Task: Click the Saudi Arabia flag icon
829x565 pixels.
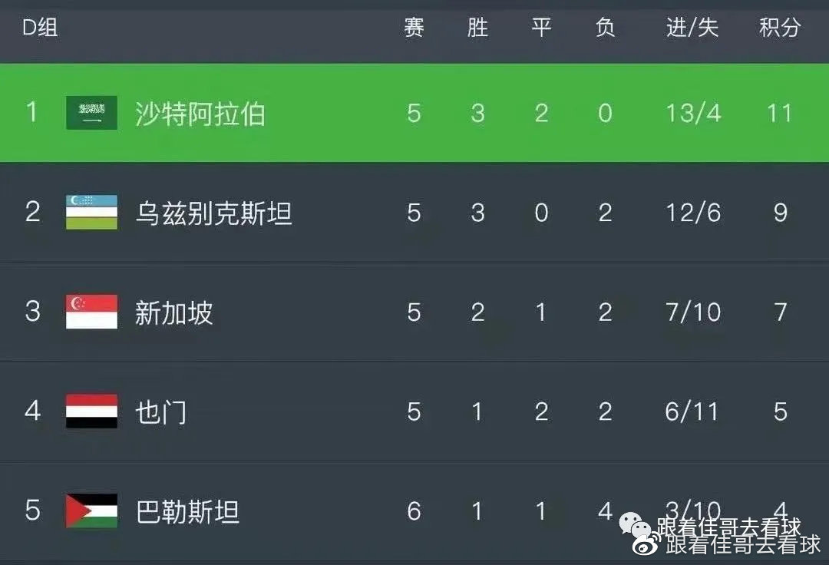Action: (x=90, y=111)
